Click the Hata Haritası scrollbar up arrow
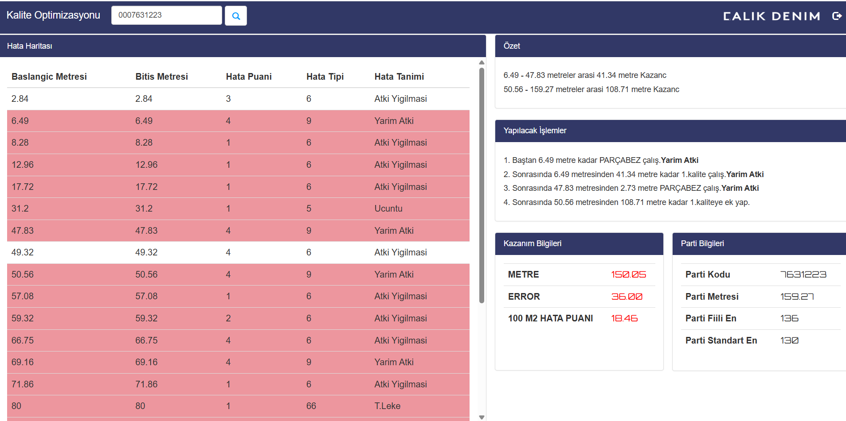This screenshot has width=846, height=421. coord(482,62)
